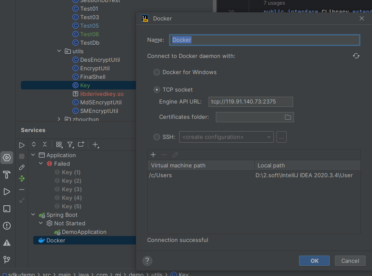Select the Docker for Windows radio option
The height and width of the screenshot is (276, 372).
[157, 72]
